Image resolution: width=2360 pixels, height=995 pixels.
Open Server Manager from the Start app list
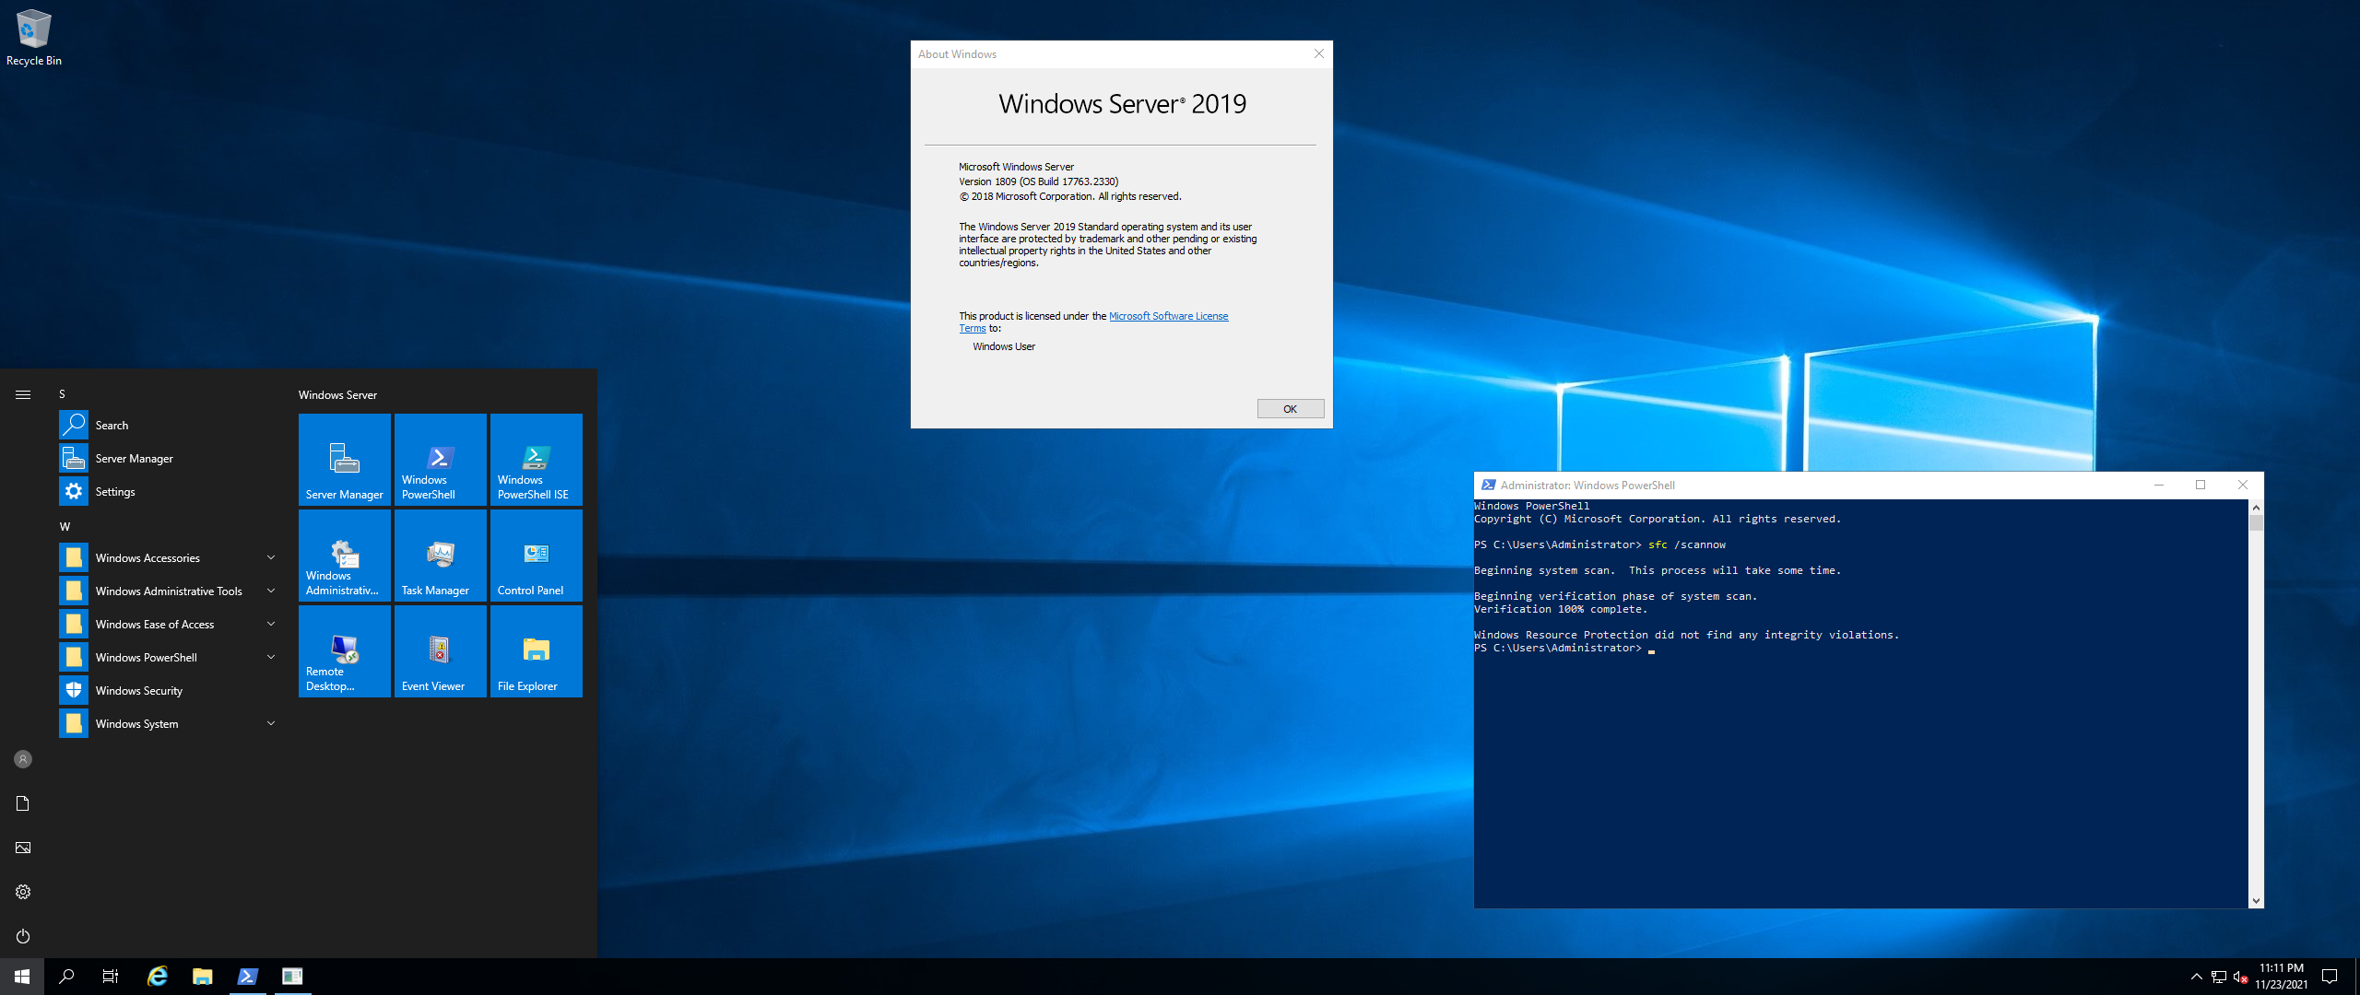pyautogui.click(x=170, y=458)
